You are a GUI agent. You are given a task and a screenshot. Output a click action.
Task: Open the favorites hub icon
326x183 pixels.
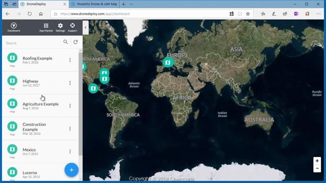[263, 14]
